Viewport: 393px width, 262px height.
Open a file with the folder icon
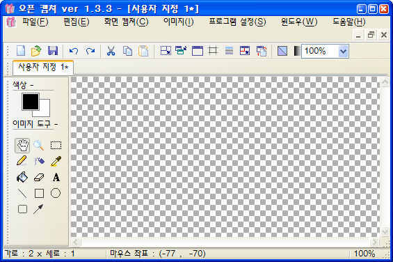point(36,51)
